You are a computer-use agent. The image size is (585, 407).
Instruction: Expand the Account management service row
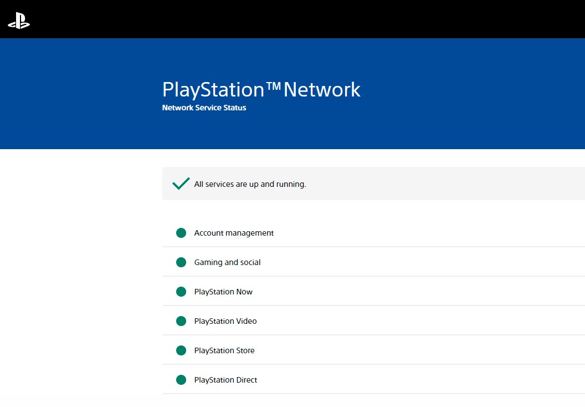332,233
